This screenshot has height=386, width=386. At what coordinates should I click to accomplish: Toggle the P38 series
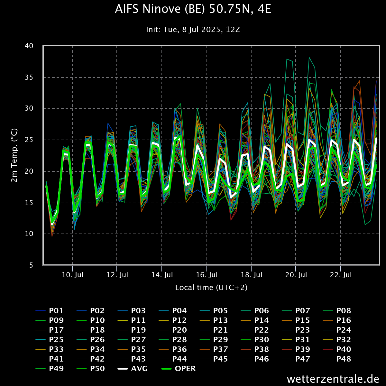click(x=255, y=349)
